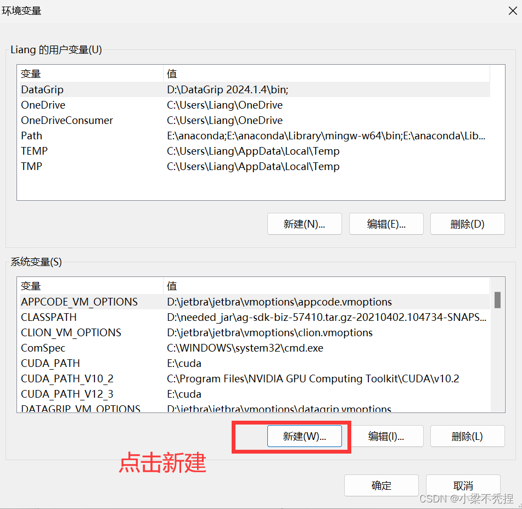Click the CLASSPATH needed_jar value
This screenshot has width=522, height=509.
tap(327, 318)
